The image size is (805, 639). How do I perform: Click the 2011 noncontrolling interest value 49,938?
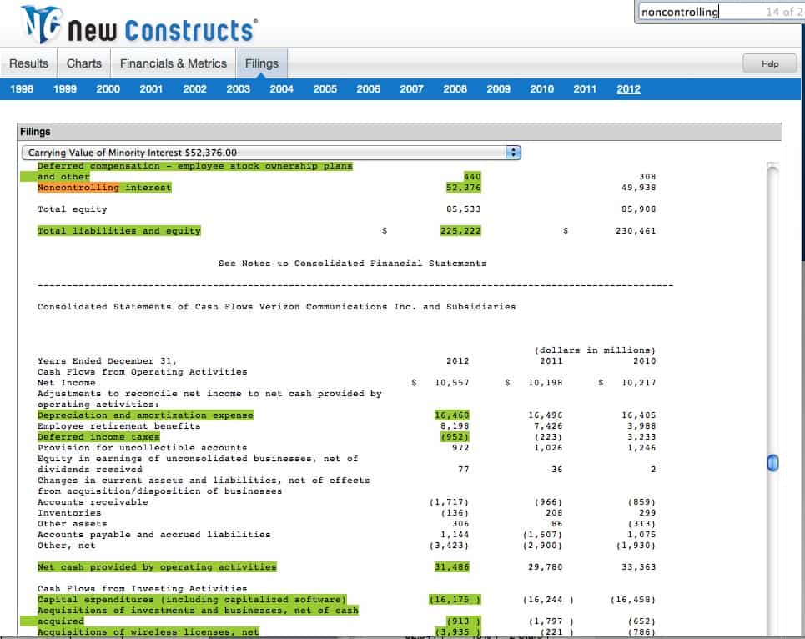tap(639, 188)
